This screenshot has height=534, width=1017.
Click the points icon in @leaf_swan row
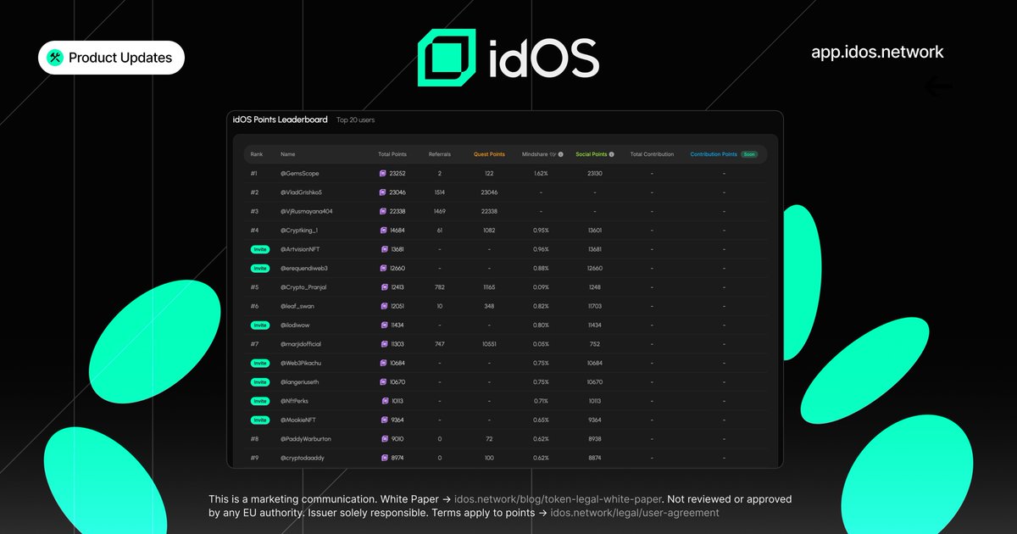(x=383, y=306)
